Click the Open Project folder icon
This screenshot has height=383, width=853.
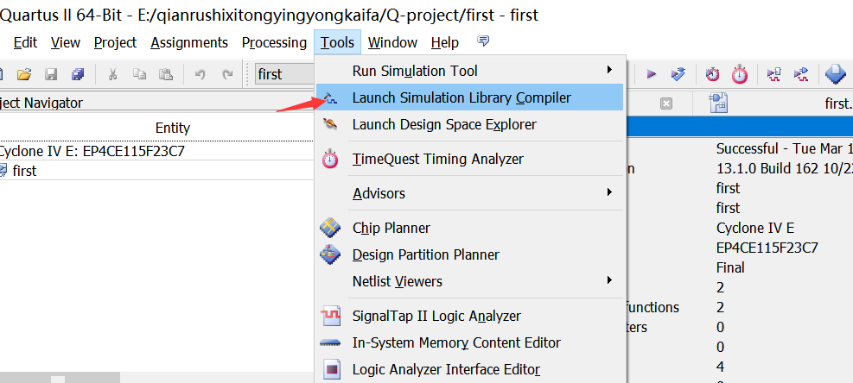24,74
